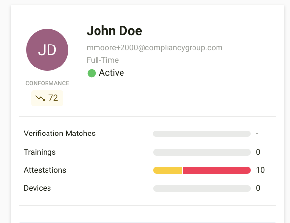Screen dimensions: 290x223
Task: Click the John Doe name heading
Action: click(x=114, y=31)
